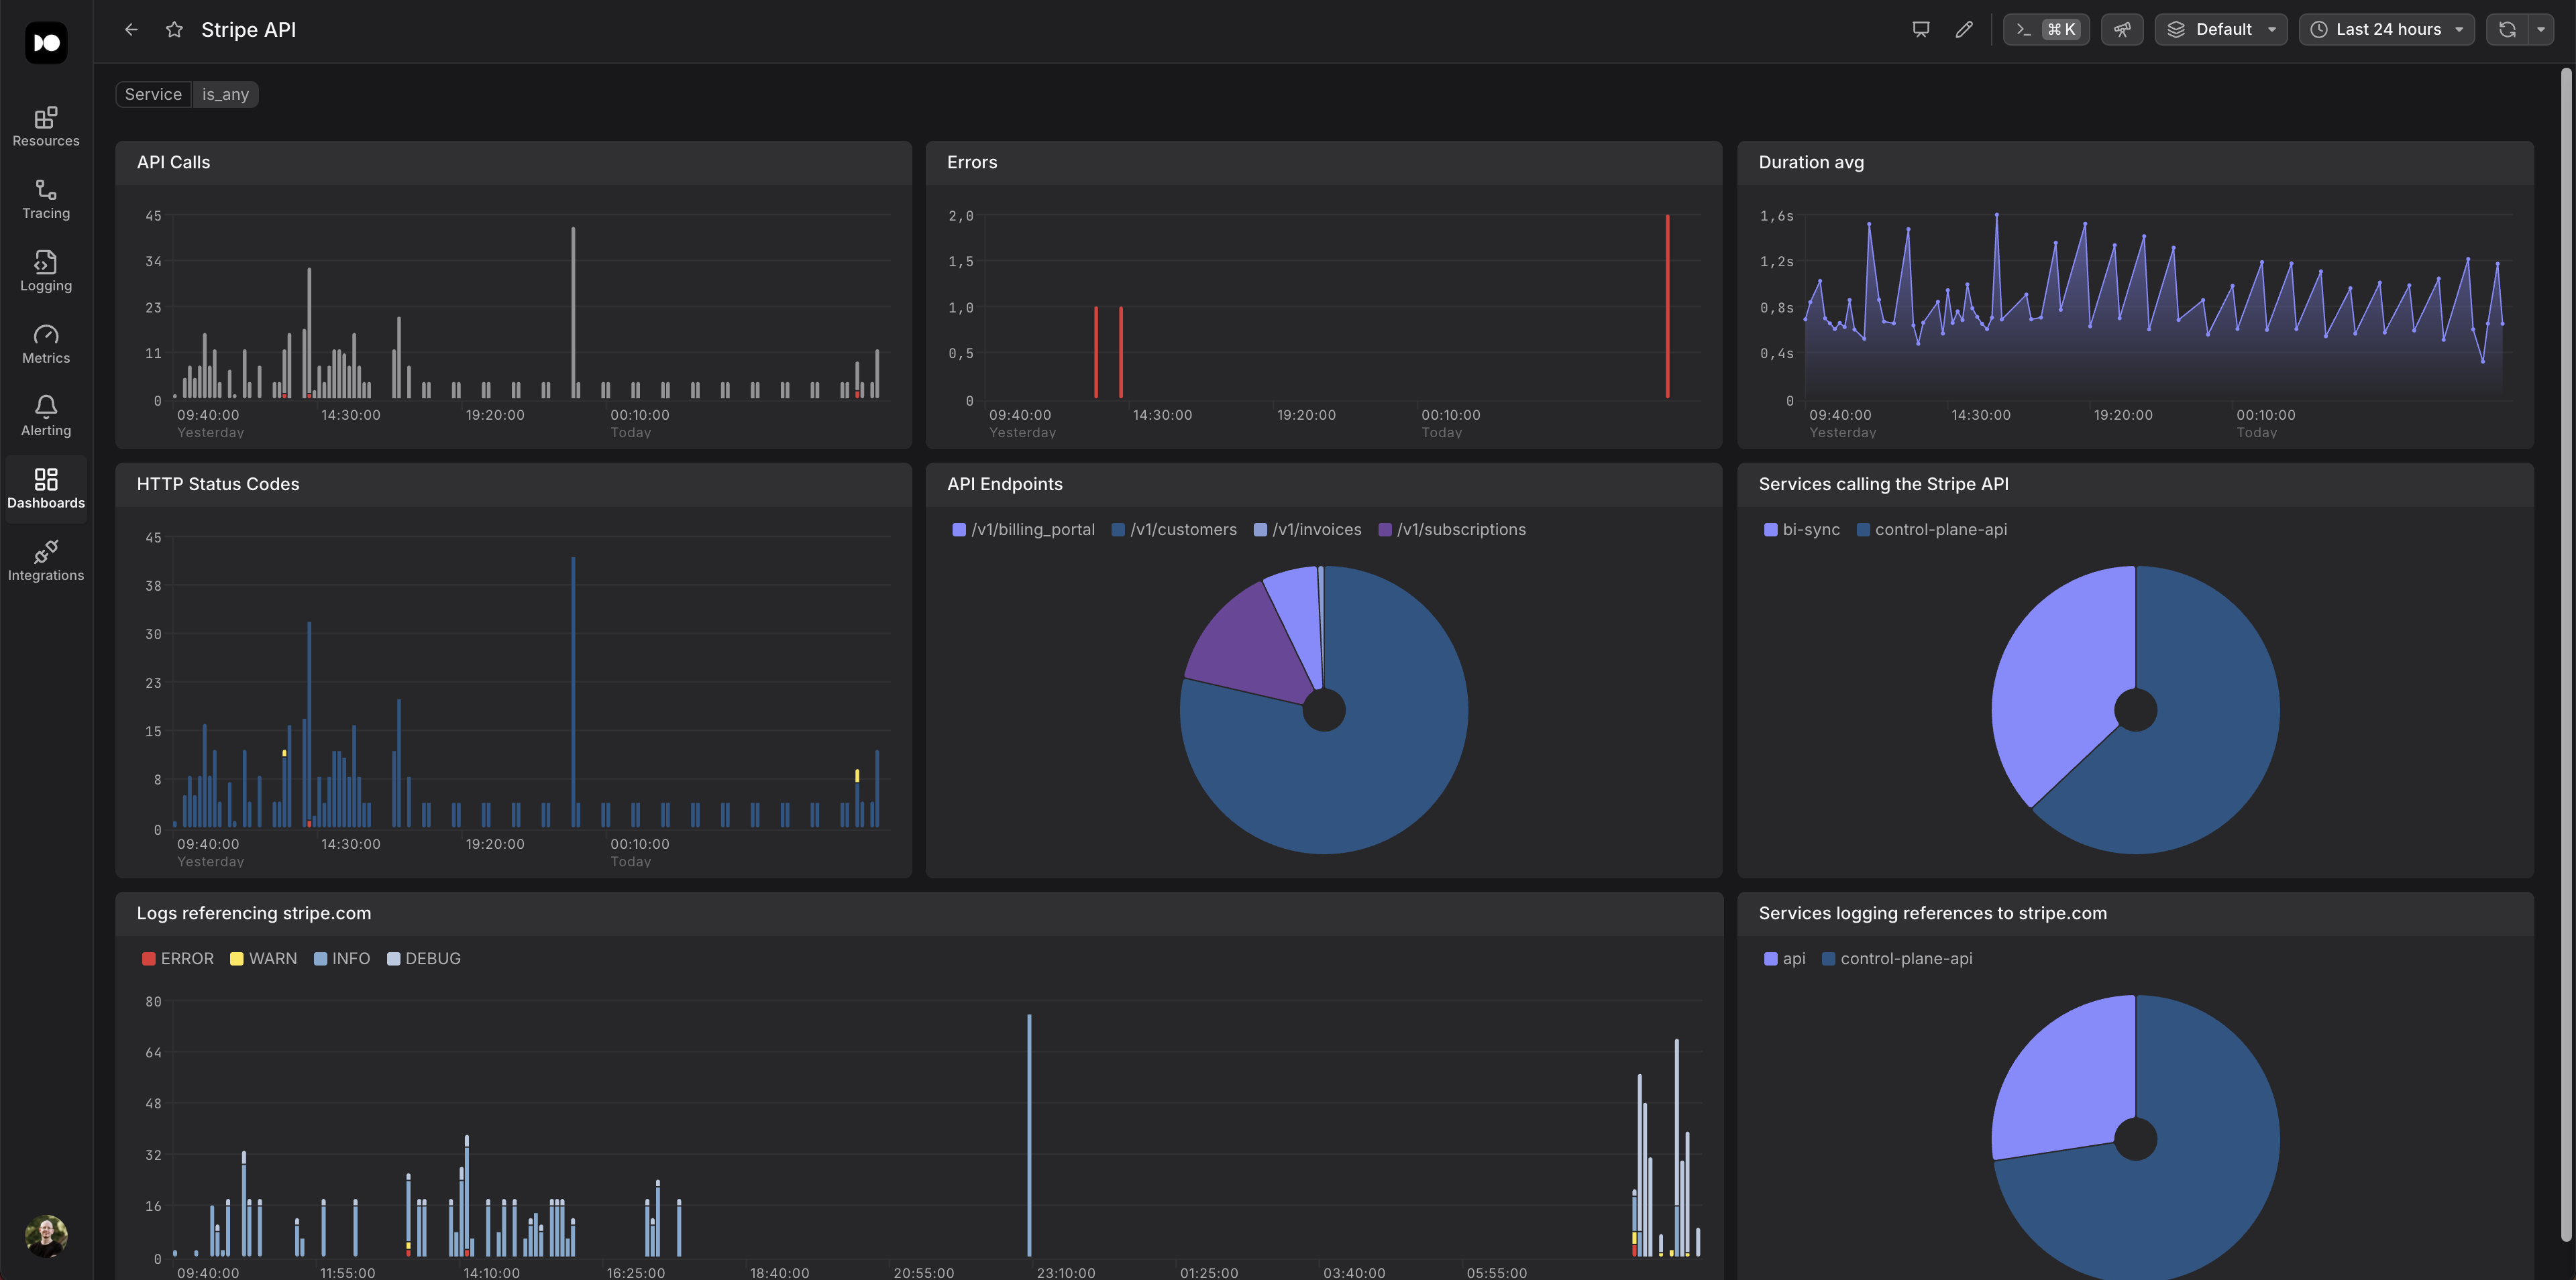This screenshot has height=1280, width=2576.
Task: Enter presentation mode via the screen icon
Action: pos(1920,29)
